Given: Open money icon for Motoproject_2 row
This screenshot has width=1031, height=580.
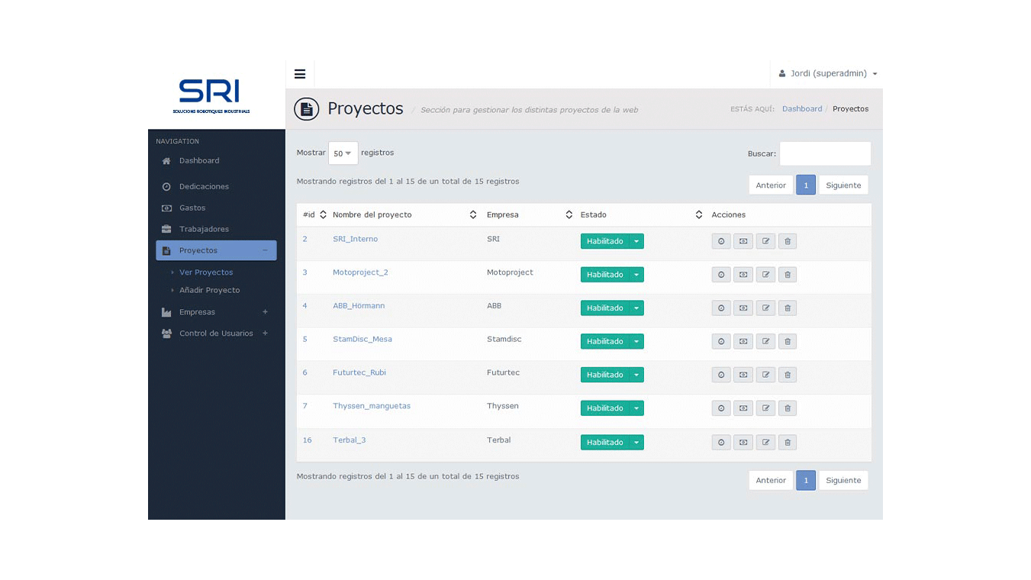Looking at the screenshot, I should click(743, 275).
